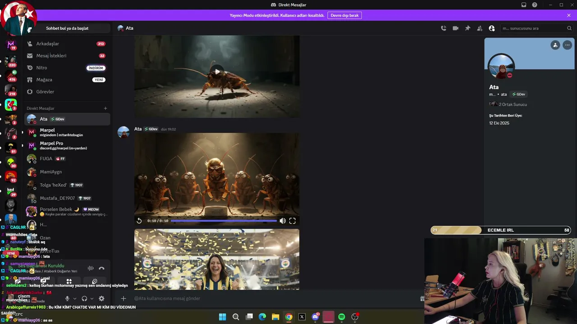Image resolution: width=577 pixels, height=324 pixels.
Task: Toggle the user profile panel icon
Action: tap(492, 28)
